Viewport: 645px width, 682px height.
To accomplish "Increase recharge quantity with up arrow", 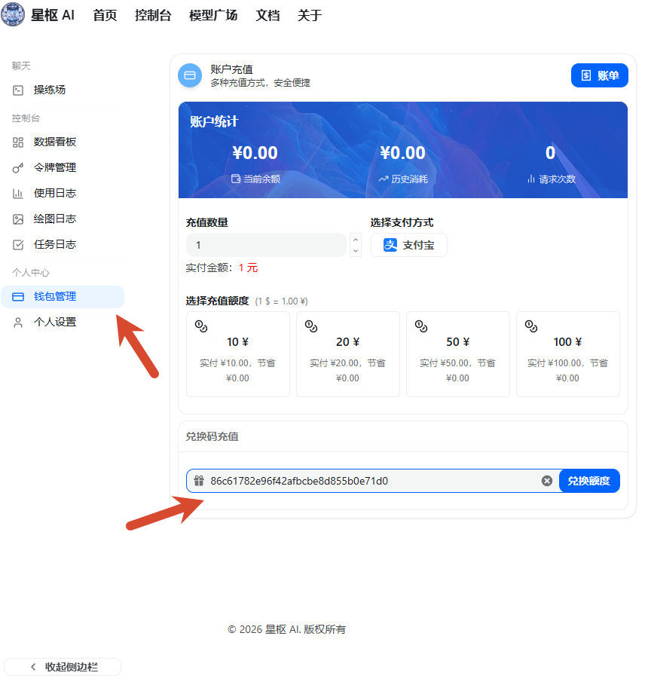I will tap(356, 240).
